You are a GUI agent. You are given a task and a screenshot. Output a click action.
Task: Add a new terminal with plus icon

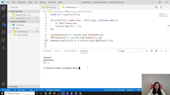click(146, 51)
